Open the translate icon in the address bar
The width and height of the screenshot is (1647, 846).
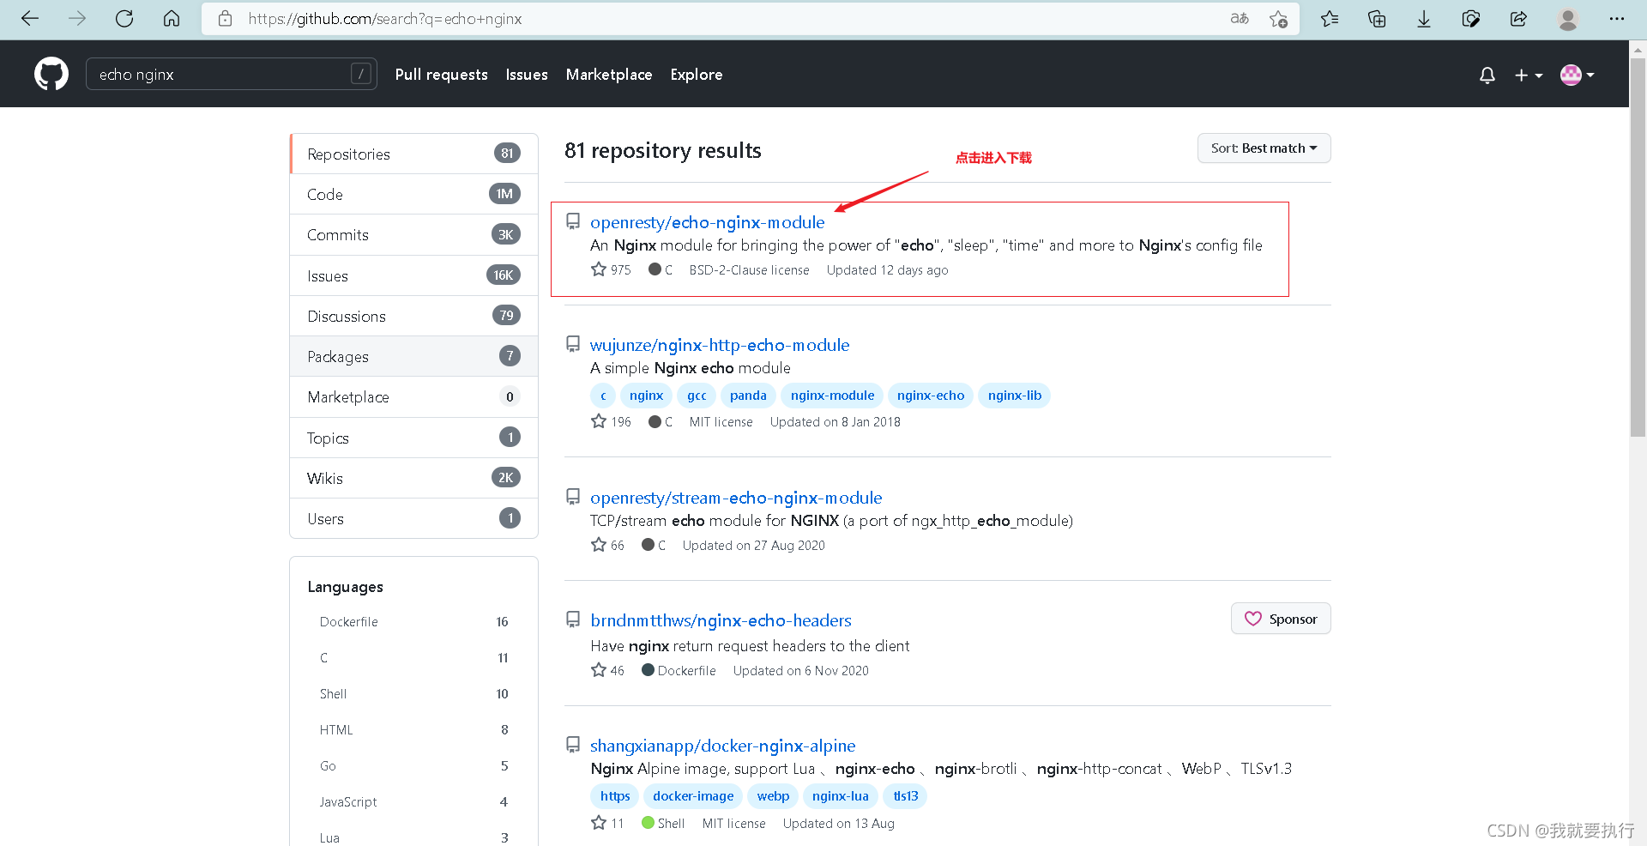[1239, 18]
